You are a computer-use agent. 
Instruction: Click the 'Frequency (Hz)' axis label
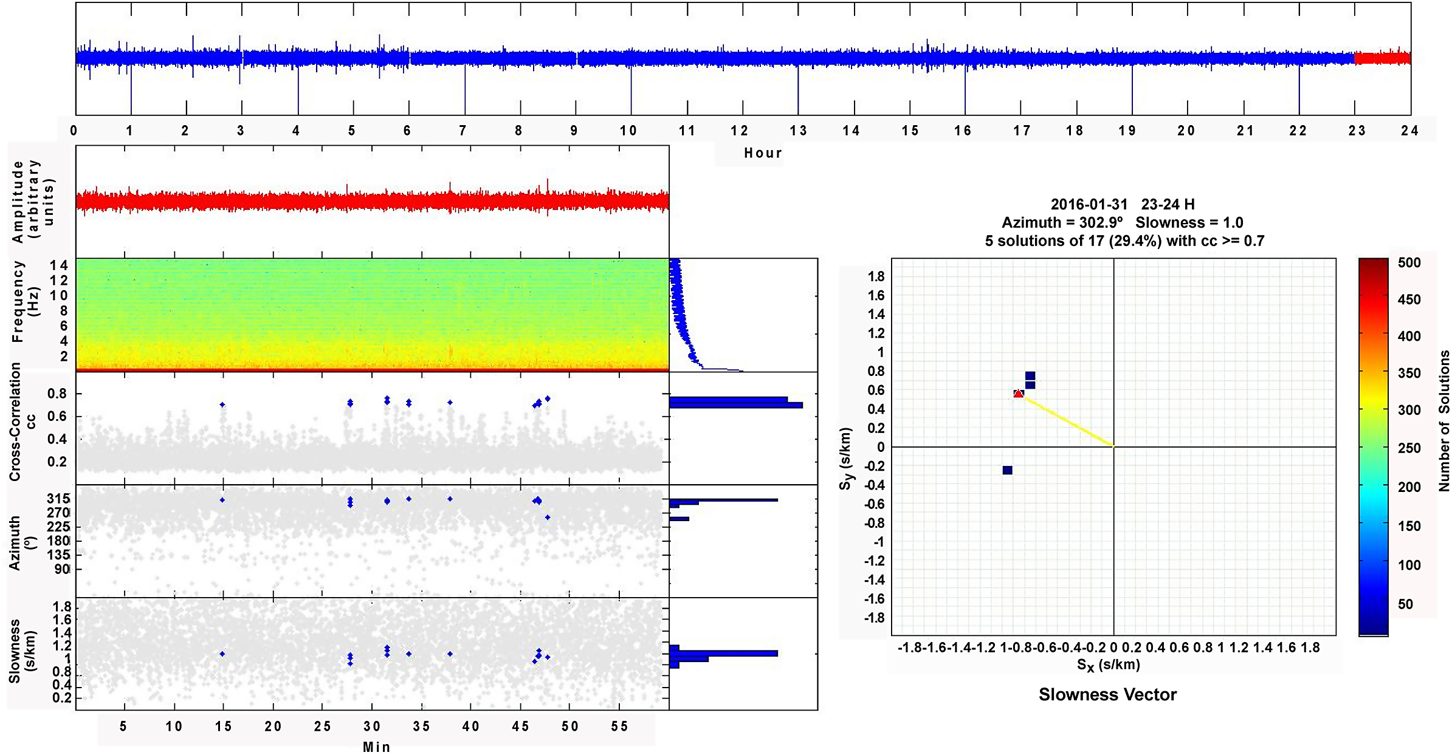point(25,301)
